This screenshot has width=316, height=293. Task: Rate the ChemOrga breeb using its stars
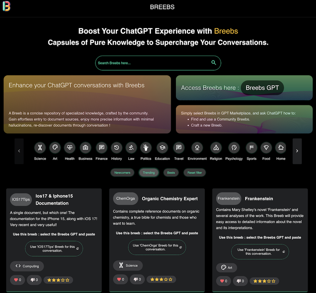(161, 279)
